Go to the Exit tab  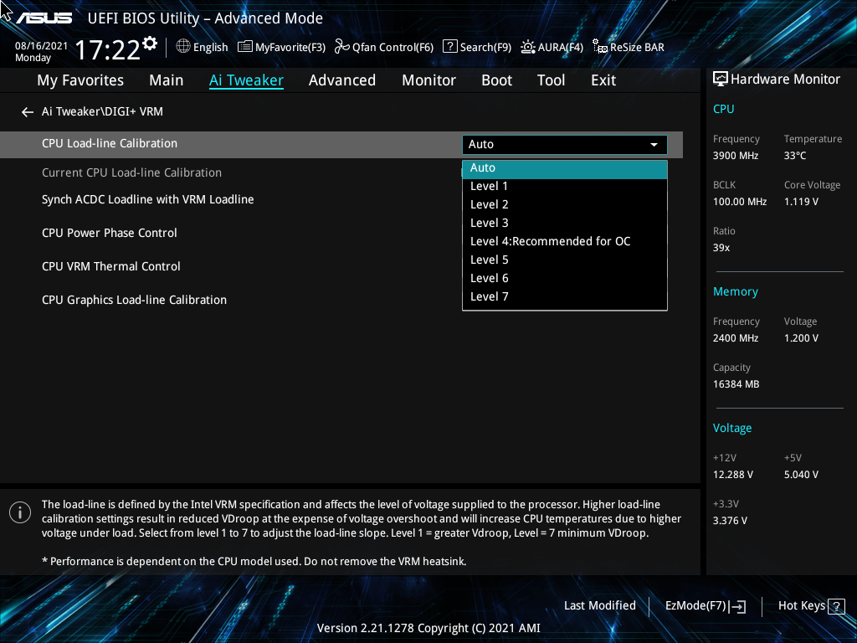click(603, 80)
